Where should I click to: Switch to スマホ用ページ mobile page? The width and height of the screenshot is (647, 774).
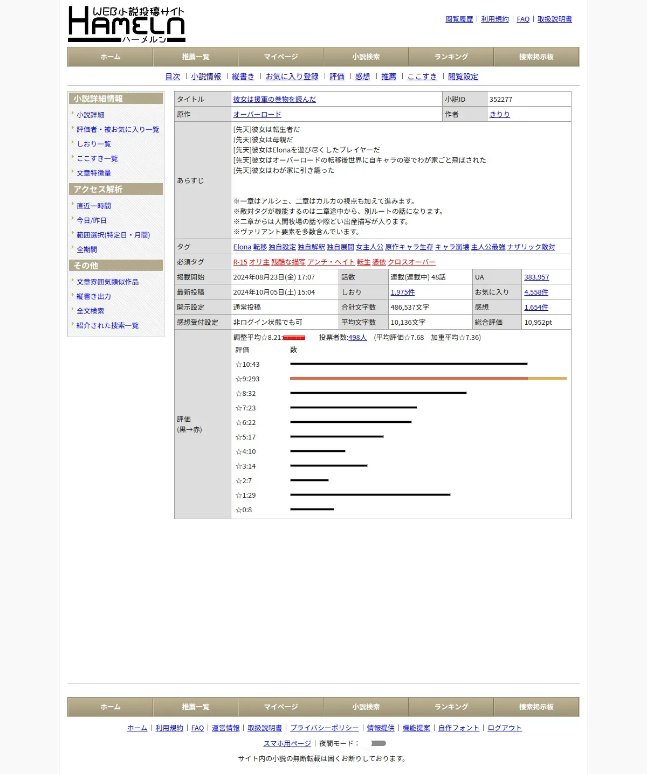[x=287, y=743]
